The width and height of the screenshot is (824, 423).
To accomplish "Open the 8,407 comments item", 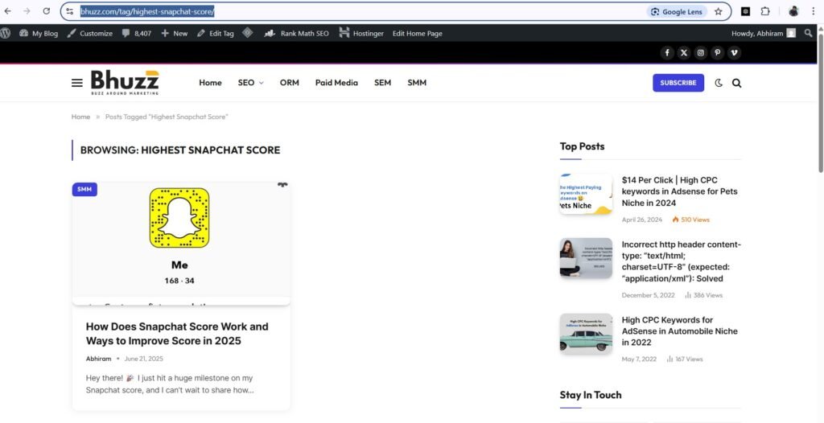I will (x=137, y=33).
